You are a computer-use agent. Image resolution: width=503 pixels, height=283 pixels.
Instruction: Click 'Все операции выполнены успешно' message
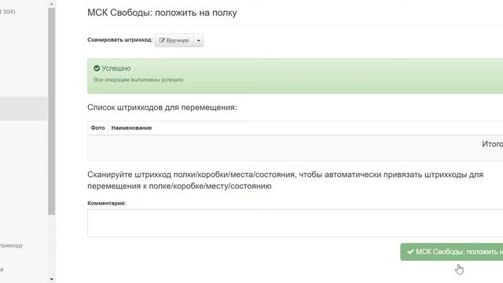pyautogui.click(x=138, y=79)
